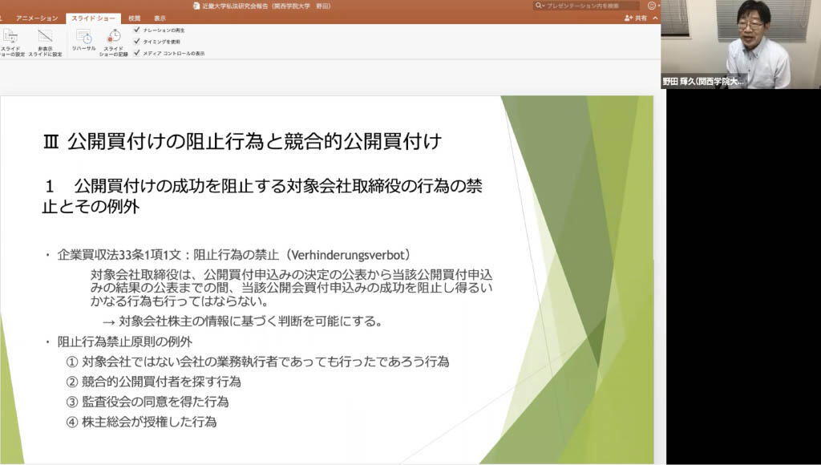Click the 野田 輝久 participant name label
This screenshot has height=465, width=821.
click(702, 81)
